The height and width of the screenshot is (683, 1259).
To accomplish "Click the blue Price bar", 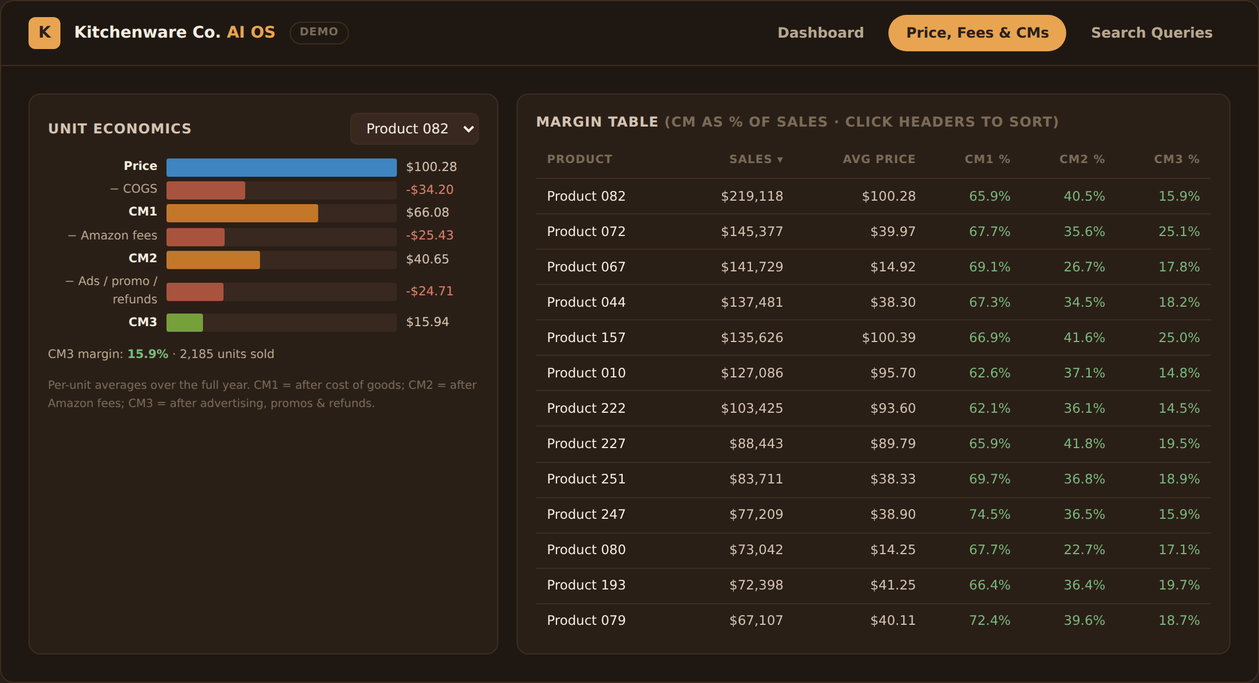I will (282, 167).
